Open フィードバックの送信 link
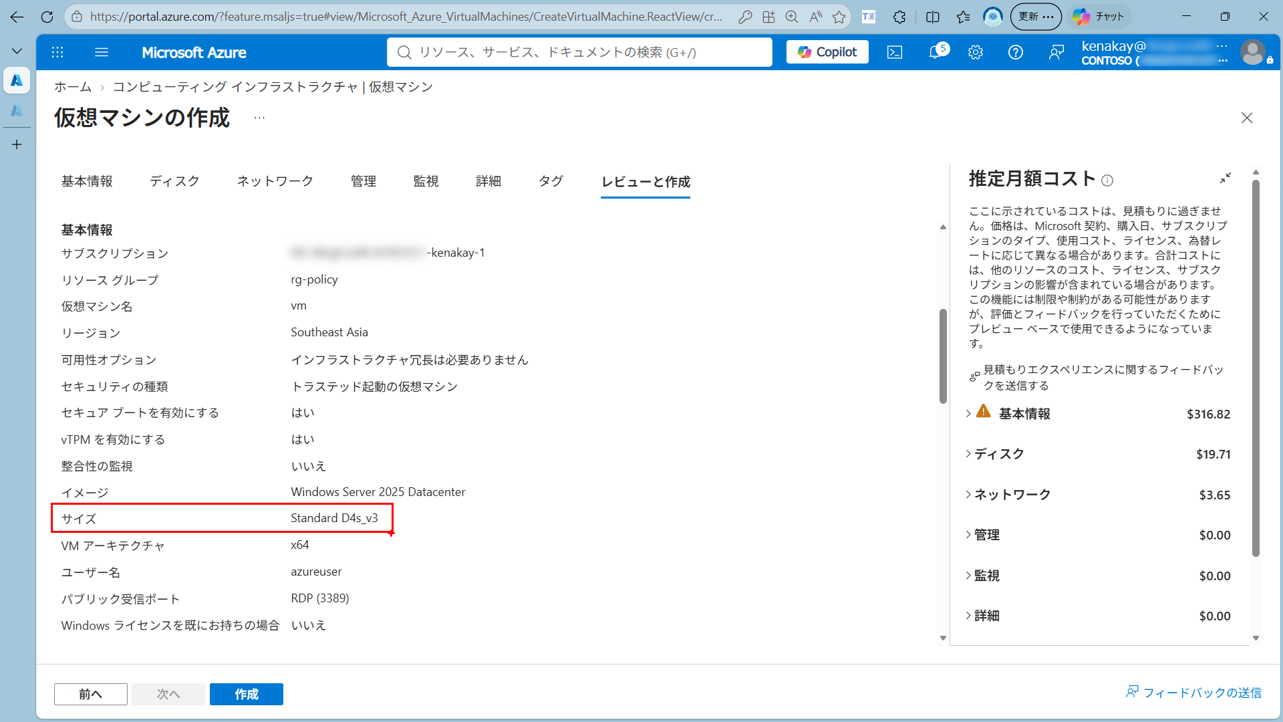This screenshot has height=722, width=1283. coord(1194,693)
